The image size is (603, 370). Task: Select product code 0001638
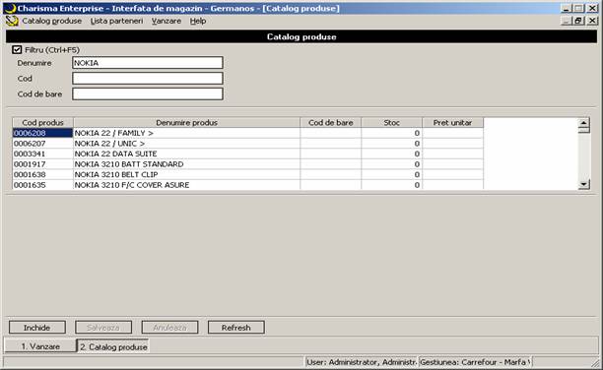coord(42,174)
